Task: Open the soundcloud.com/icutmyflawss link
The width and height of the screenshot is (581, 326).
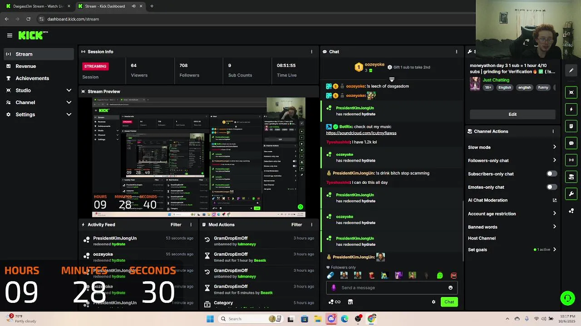Action: tap(361, 133)
